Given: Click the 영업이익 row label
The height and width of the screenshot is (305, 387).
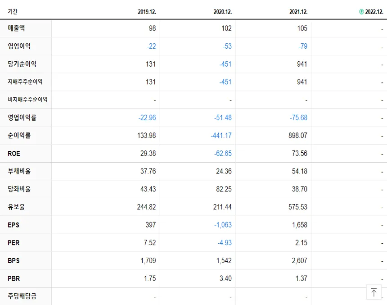Looking at the screenshot, I should pos(19,46).
